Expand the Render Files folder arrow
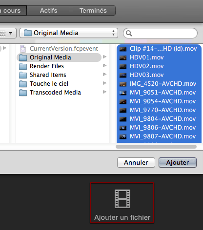203x230 pixels. 105,66
